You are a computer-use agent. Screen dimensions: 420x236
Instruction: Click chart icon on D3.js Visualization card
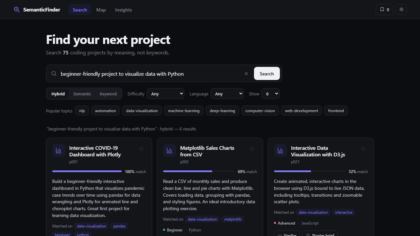pyautogui.click(x=280, y=150)
